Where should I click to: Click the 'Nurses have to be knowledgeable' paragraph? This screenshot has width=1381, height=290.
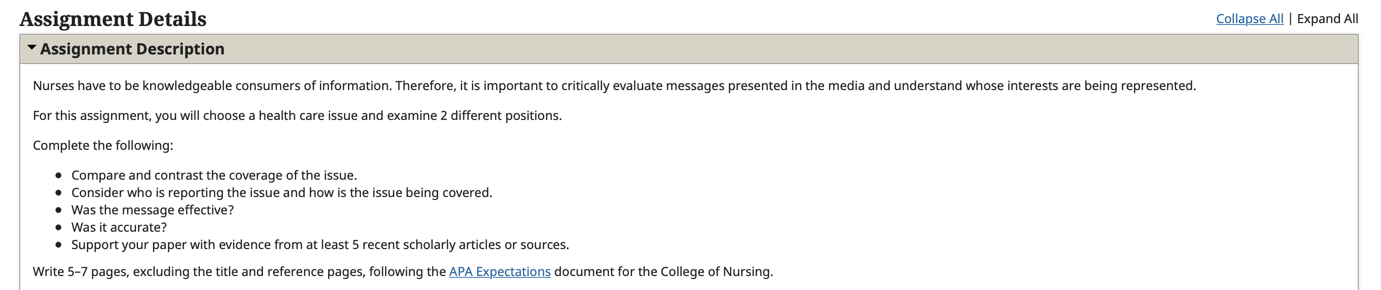[614, 86]
